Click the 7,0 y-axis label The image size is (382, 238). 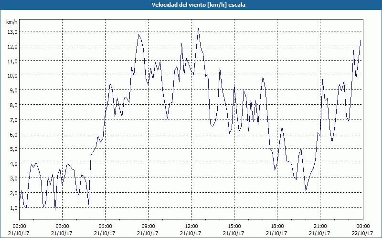(x=13, y=120)
